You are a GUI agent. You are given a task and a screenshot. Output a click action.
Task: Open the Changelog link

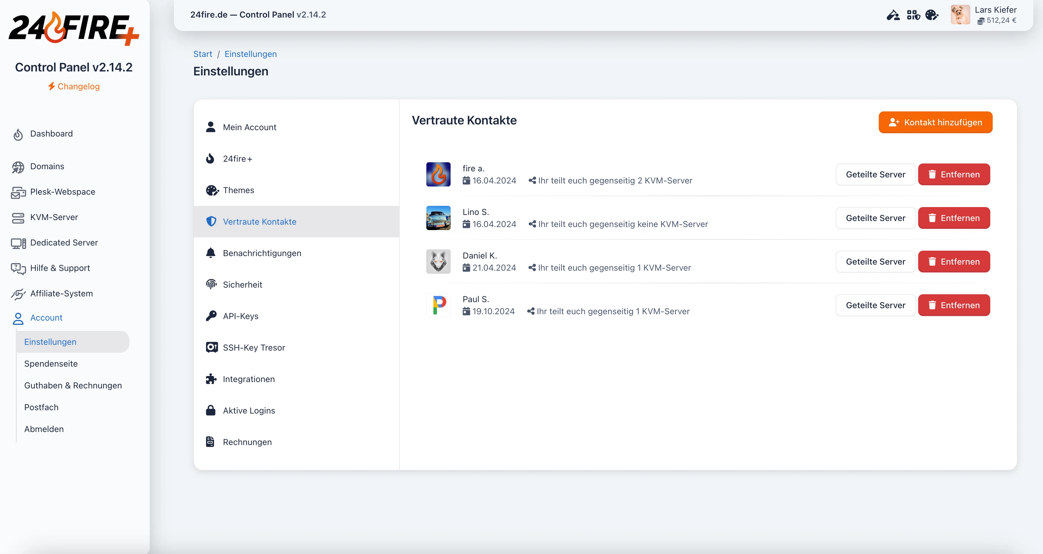tap(74, 86)
